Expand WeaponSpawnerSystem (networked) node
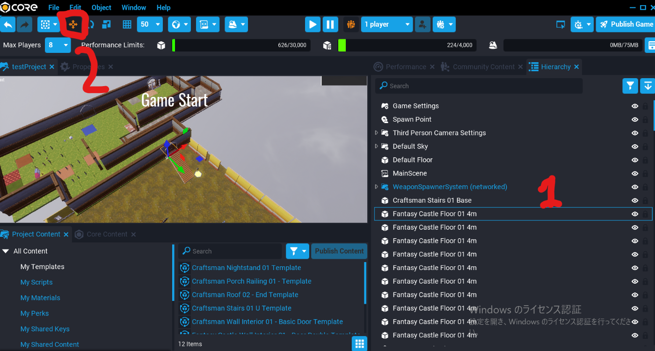Viewport: 655px width, 351px height. pos(377,187)
